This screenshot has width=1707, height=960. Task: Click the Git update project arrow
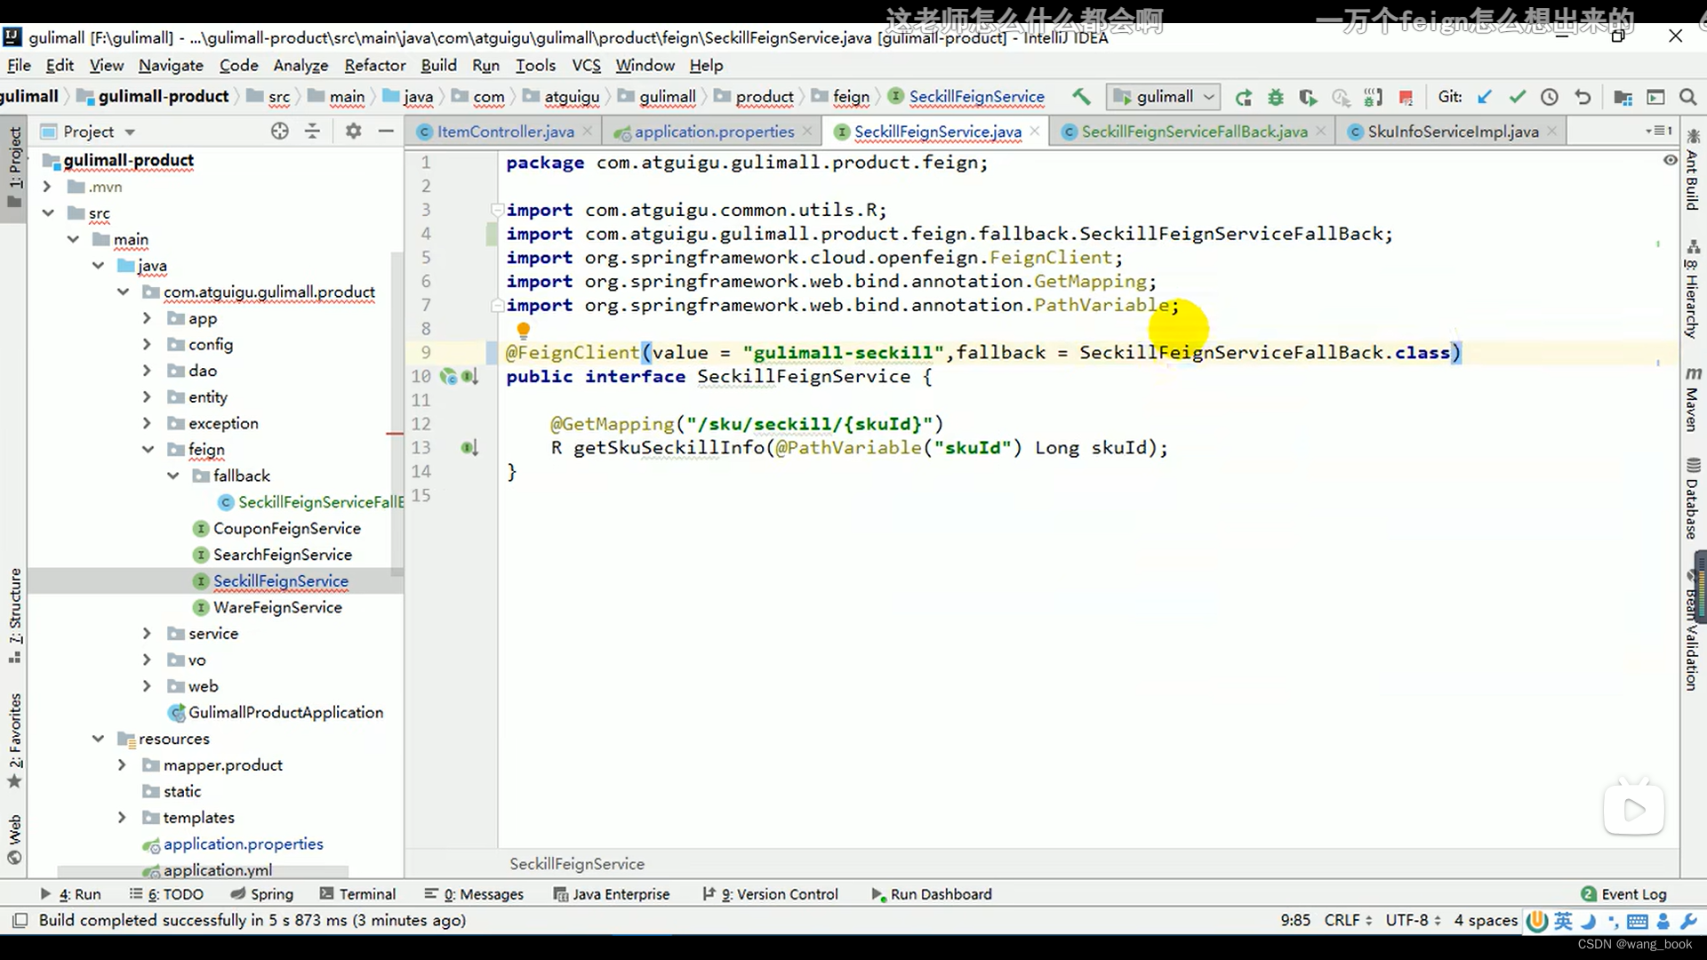pos(1484,97)
